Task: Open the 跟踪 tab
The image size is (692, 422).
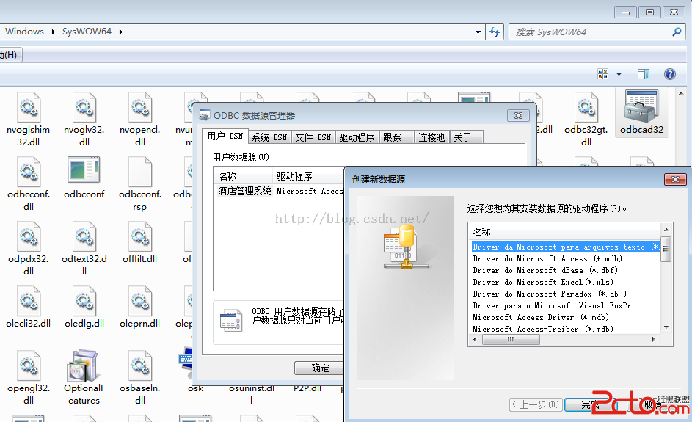Action: [x=397, y=137]
